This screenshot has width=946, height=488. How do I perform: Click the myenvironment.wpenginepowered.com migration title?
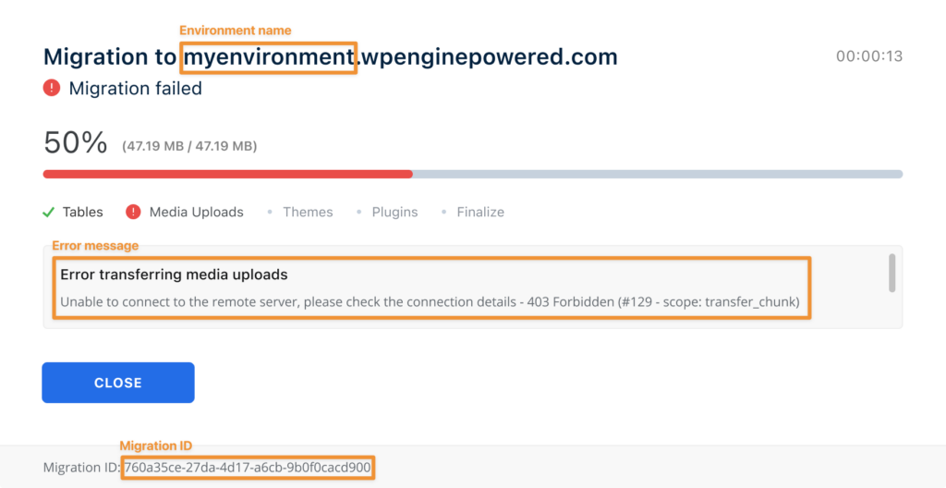(x=399, y=57)
